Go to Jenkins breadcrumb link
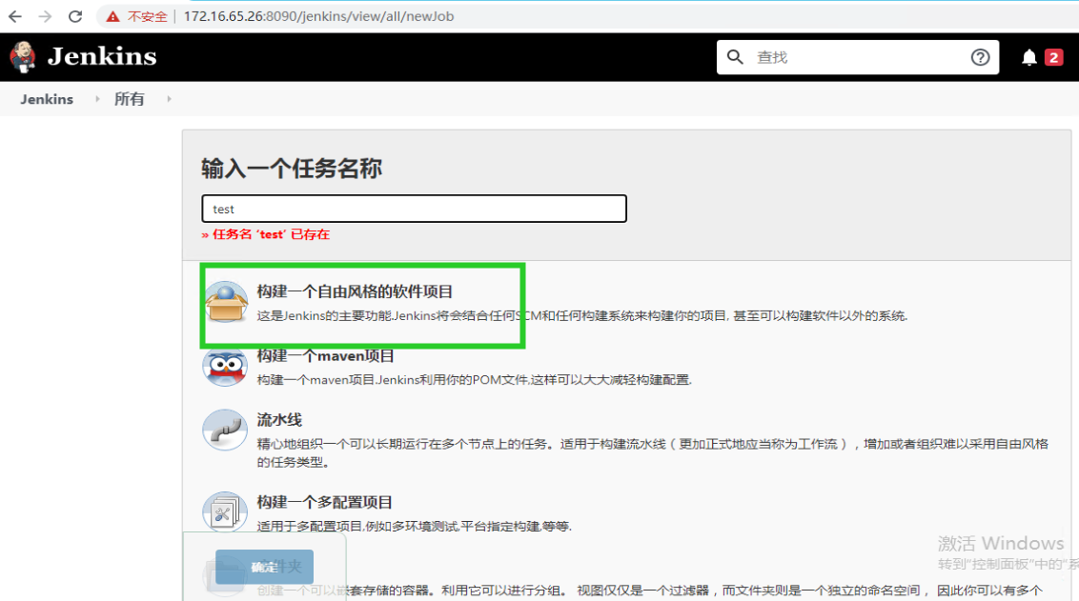Screen dimensions: 1079x601 point(47,99)
